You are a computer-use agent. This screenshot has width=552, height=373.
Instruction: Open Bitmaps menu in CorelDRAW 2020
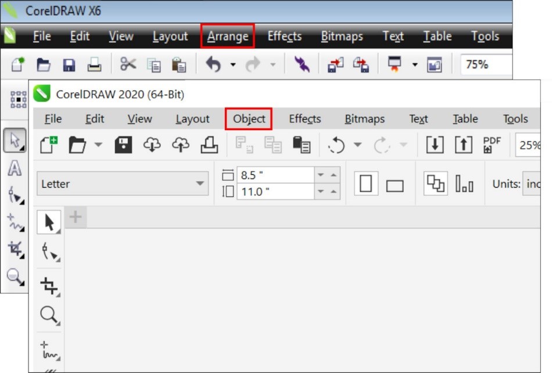tap(365, 119)
